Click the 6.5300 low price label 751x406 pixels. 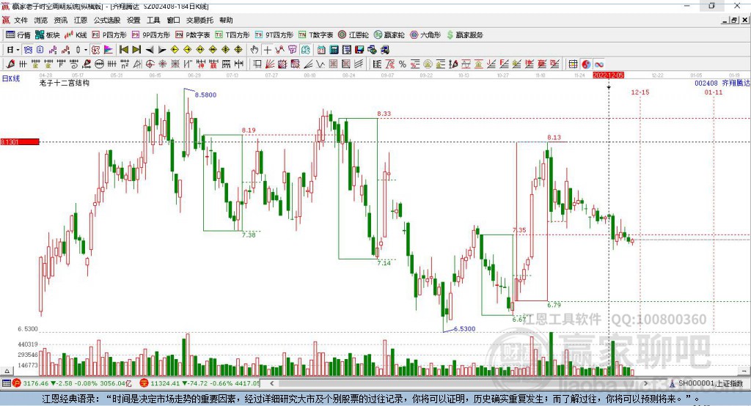tap(464, 329)
